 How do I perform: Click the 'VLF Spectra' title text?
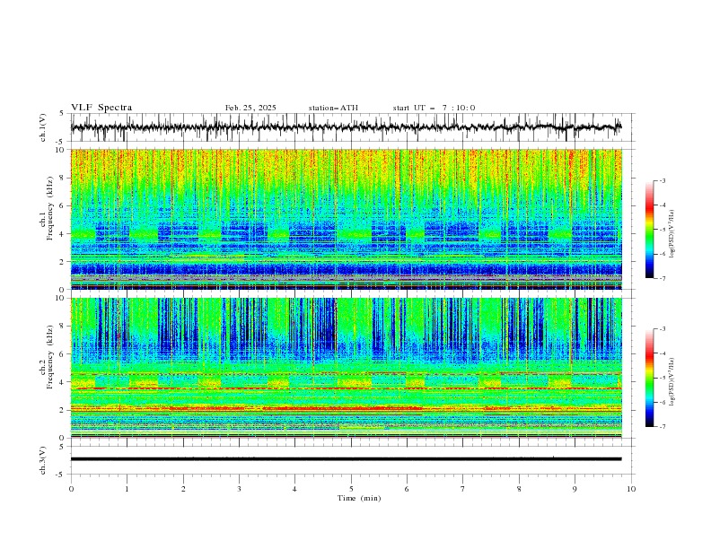click(x=101, y=108)
